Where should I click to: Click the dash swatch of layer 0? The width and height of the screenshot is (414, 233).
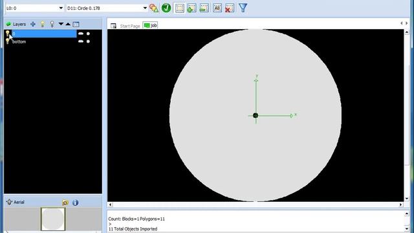pos(81,34)
